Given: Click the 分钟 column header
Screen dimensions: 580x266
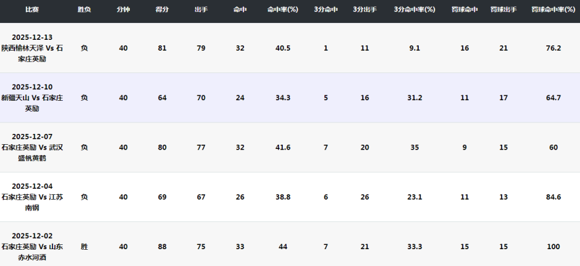Looking at the screenshot, I should pyautogui.click(x=123, y=10).
